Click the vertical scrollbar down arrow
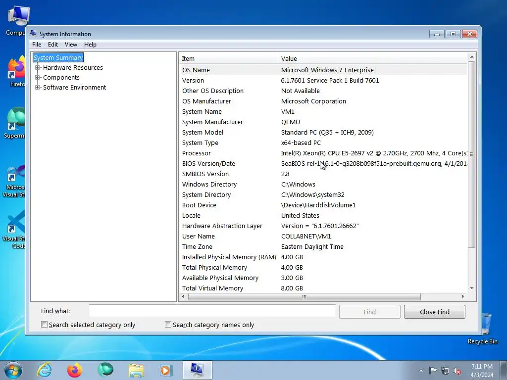 coord(472,288)
